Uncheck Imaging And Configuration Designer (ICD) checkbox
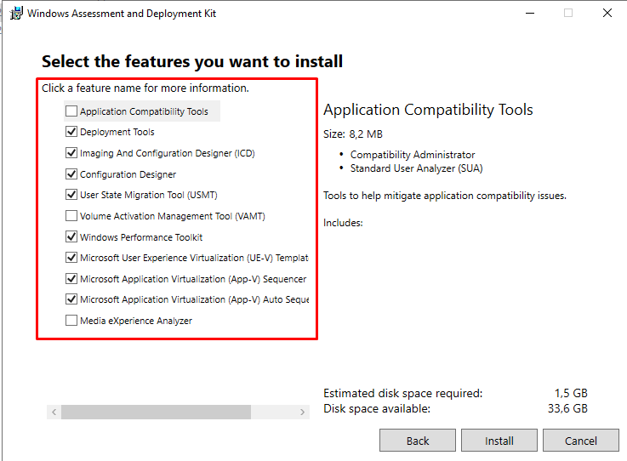 click(x=71, y=153)
